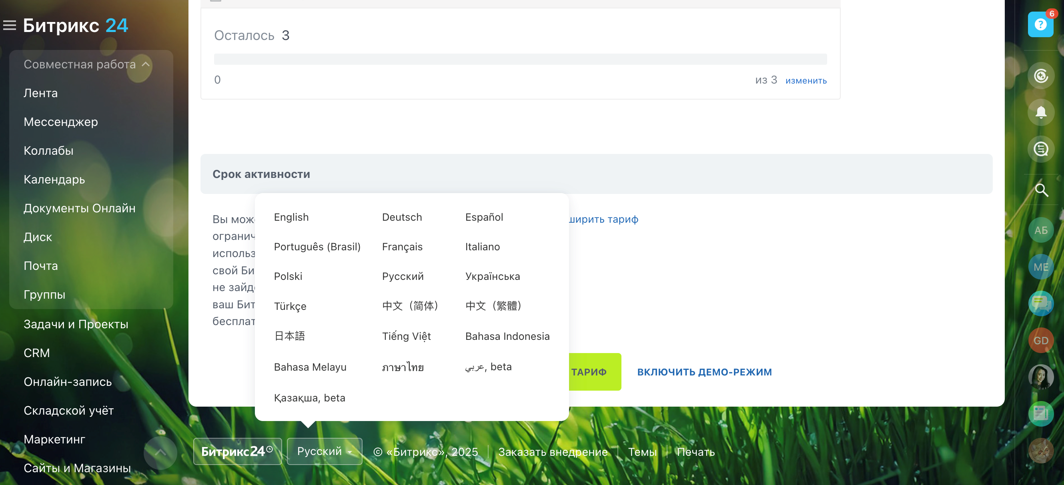This screenshot has height=485, width=1064.
Task: Pick Bahasa Indonesia from language list
Action: point(507,336)
